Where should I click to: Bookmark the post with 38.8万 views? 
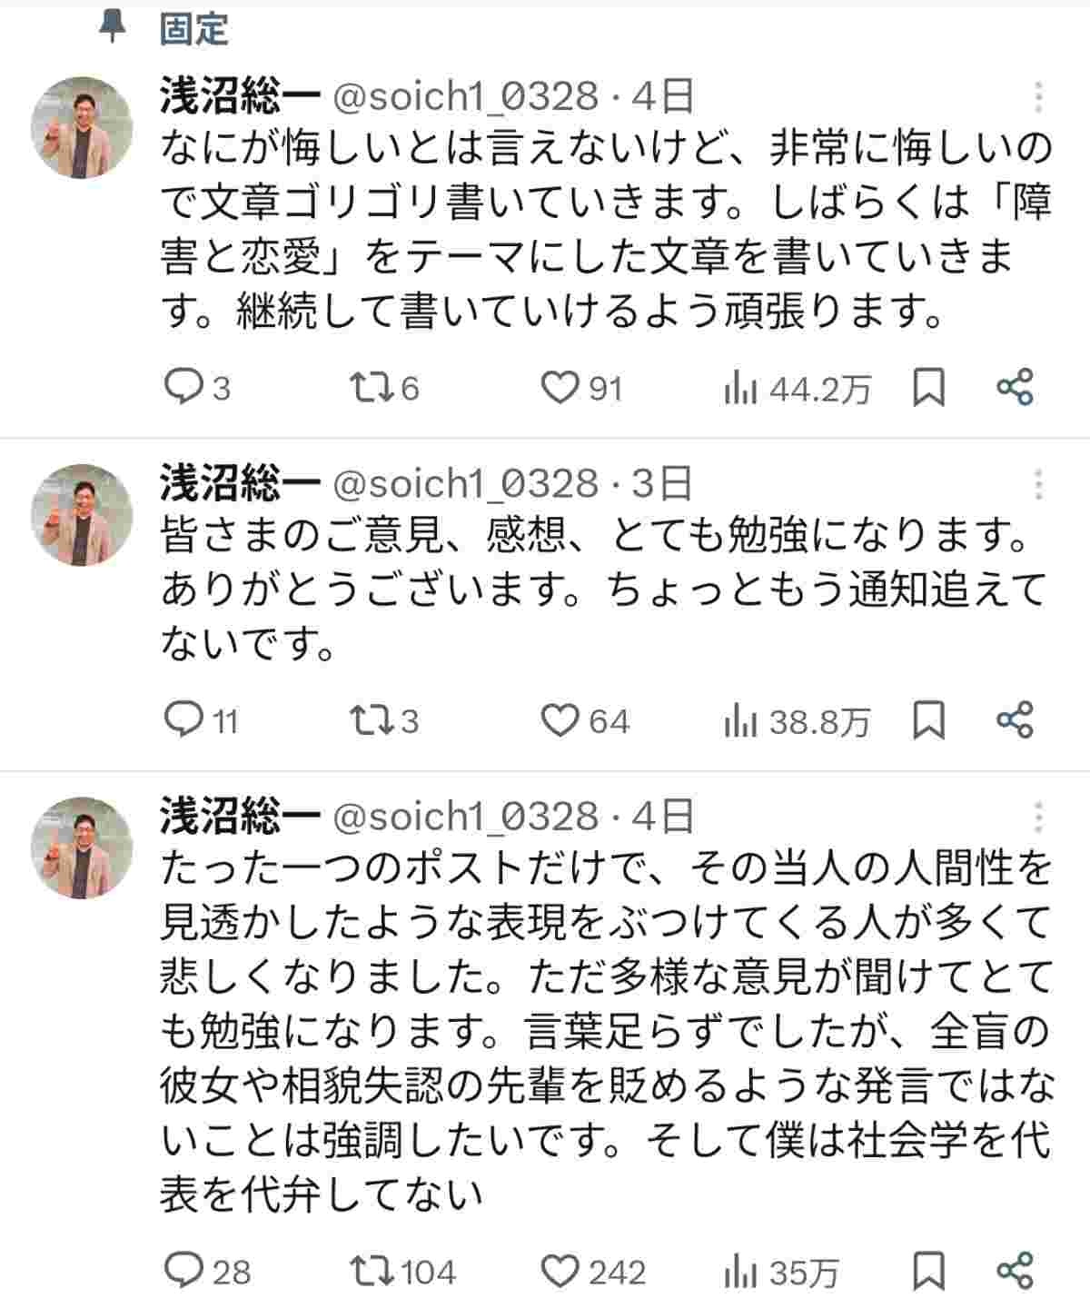tap(928, 720)
